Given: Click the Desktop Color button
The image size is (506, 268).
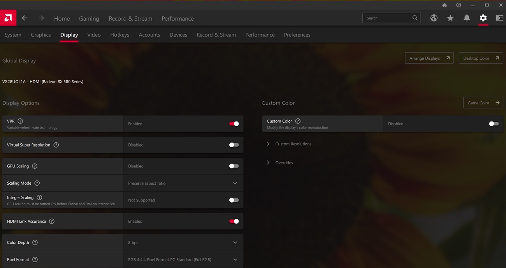Looking at the screenshot, I should 481,58.
